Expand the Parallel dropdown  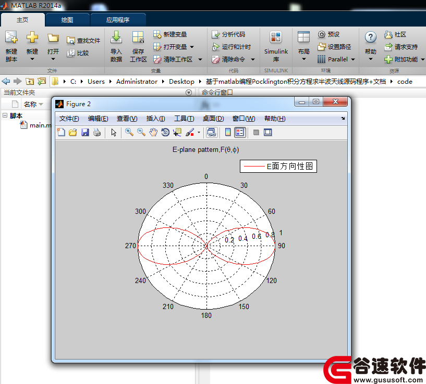click(353, 59)
